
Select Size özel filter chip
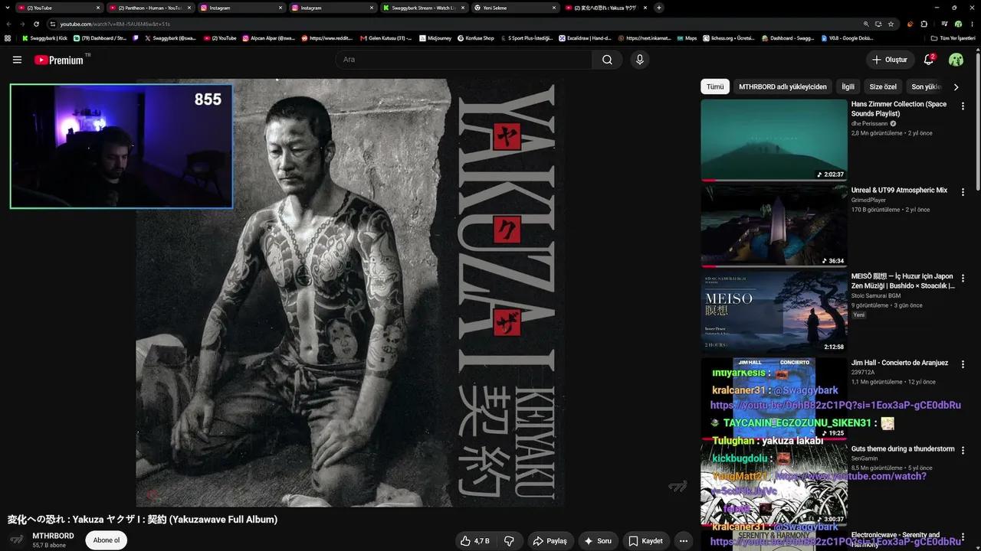tap(883, 86)
